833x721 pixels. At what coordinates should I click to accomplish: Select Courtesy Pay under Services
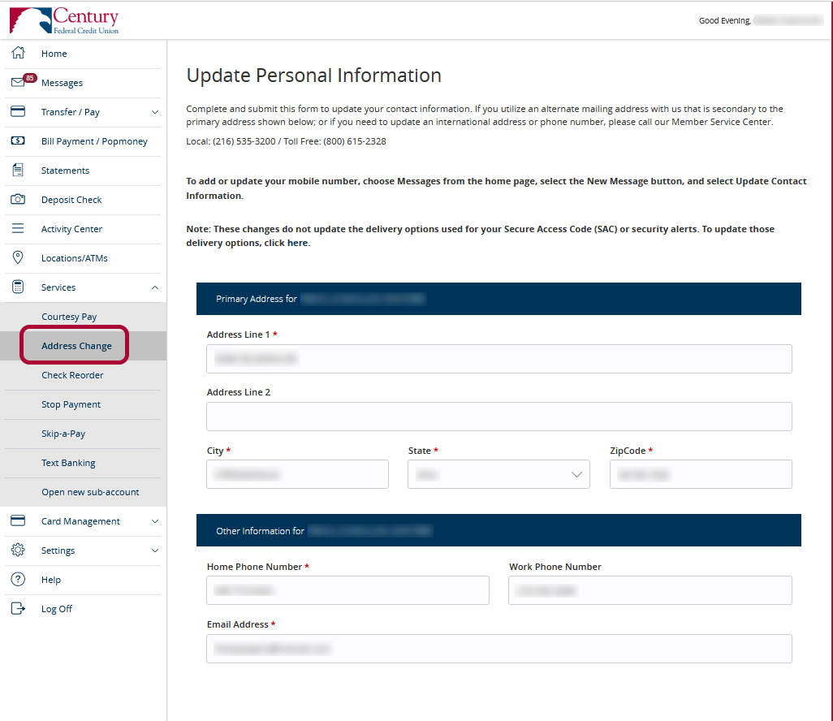(x=69, y=316)
